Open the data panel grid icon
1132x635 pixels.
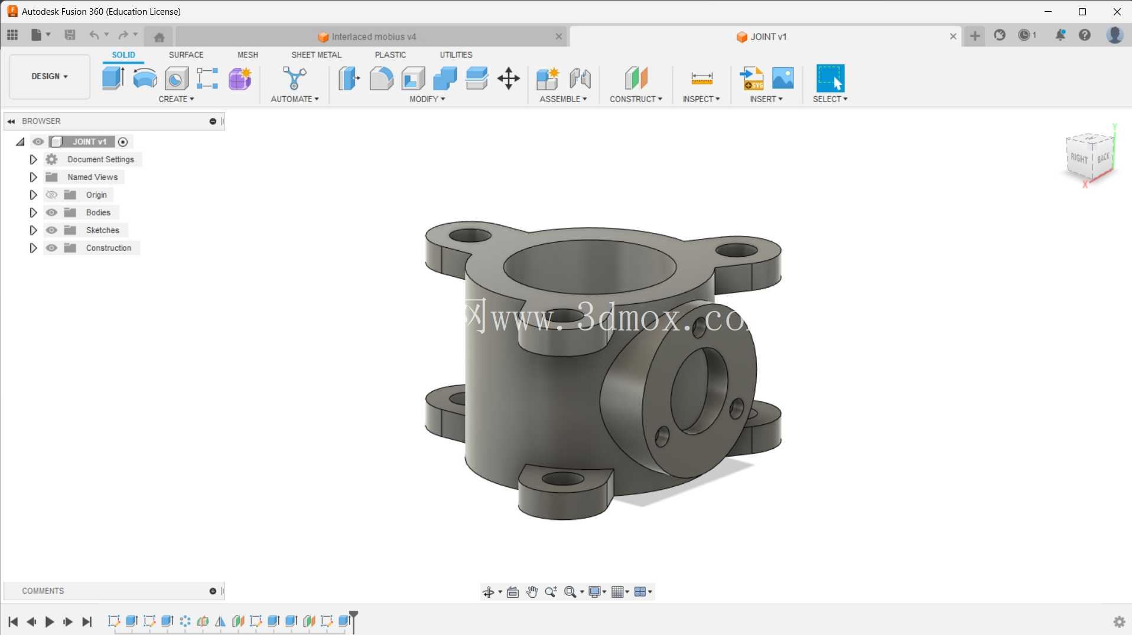pyautogui.click(x=12, y=35)
